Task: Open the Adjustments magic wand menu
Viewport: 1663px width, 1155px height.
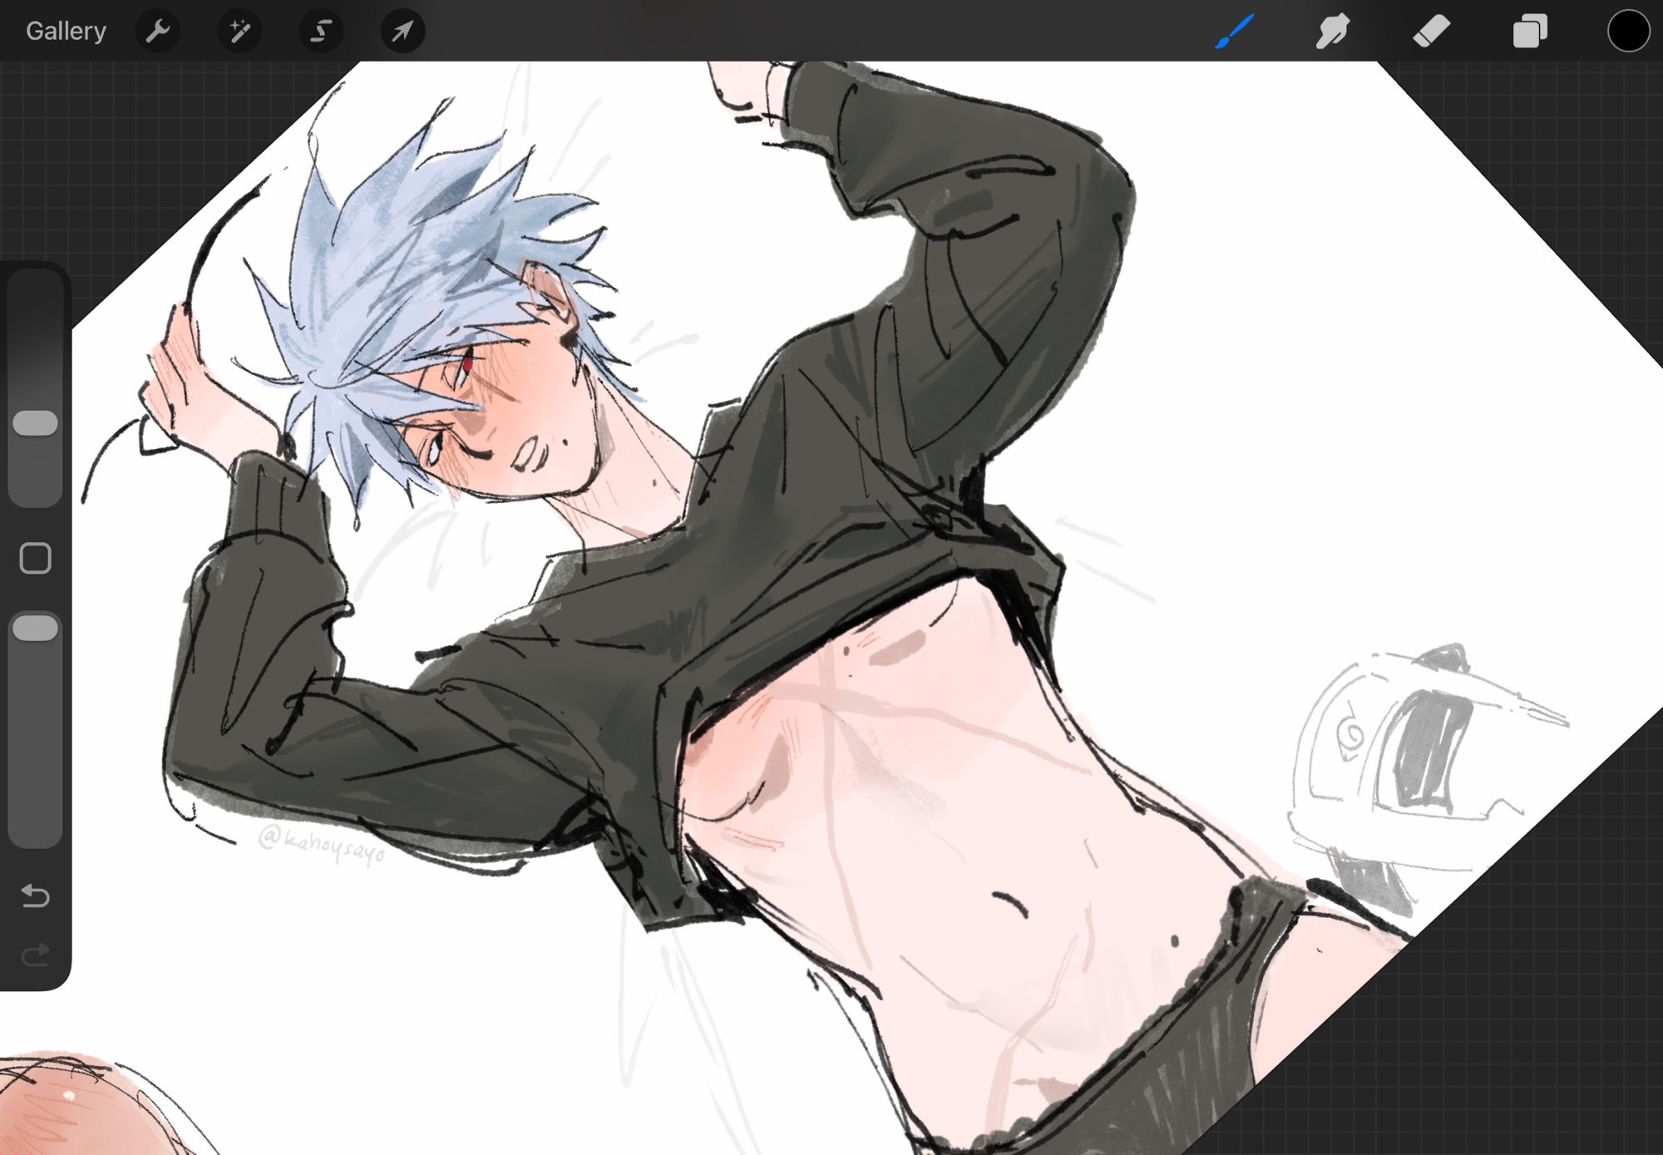Action: point(239,32)
